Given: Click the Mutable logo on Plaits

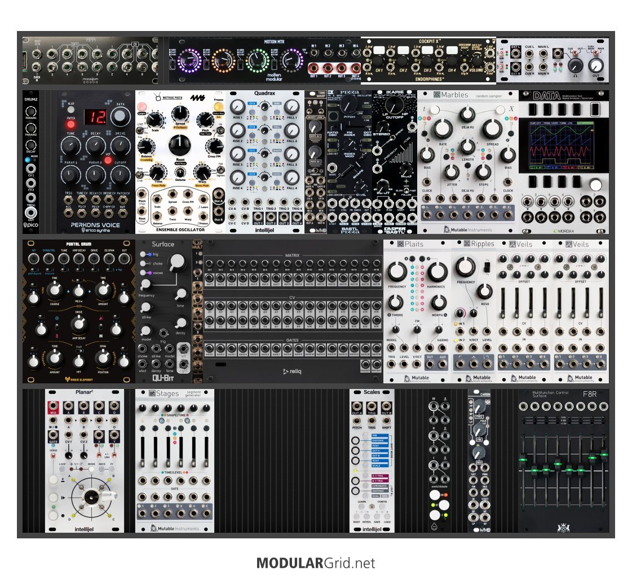Looking at the screenshot, I should 417,378.
